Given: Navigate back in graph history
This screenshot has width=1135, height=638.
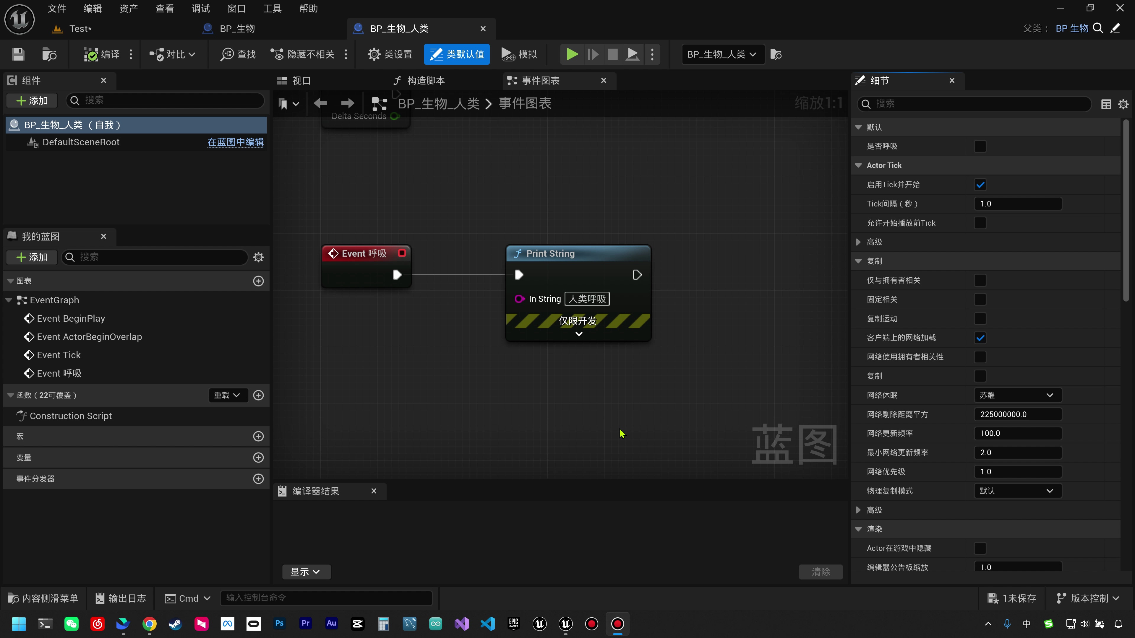Looking at the screenshot, I should pyautogui.click(x=320, y=103).
